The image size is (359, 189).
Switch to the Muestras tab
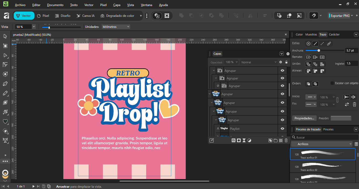pyautogui.click(x=311, y=34)
